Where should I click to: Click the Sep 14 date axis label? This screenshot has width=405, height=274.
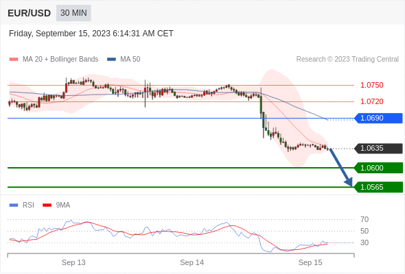click(x=192, y=262)
